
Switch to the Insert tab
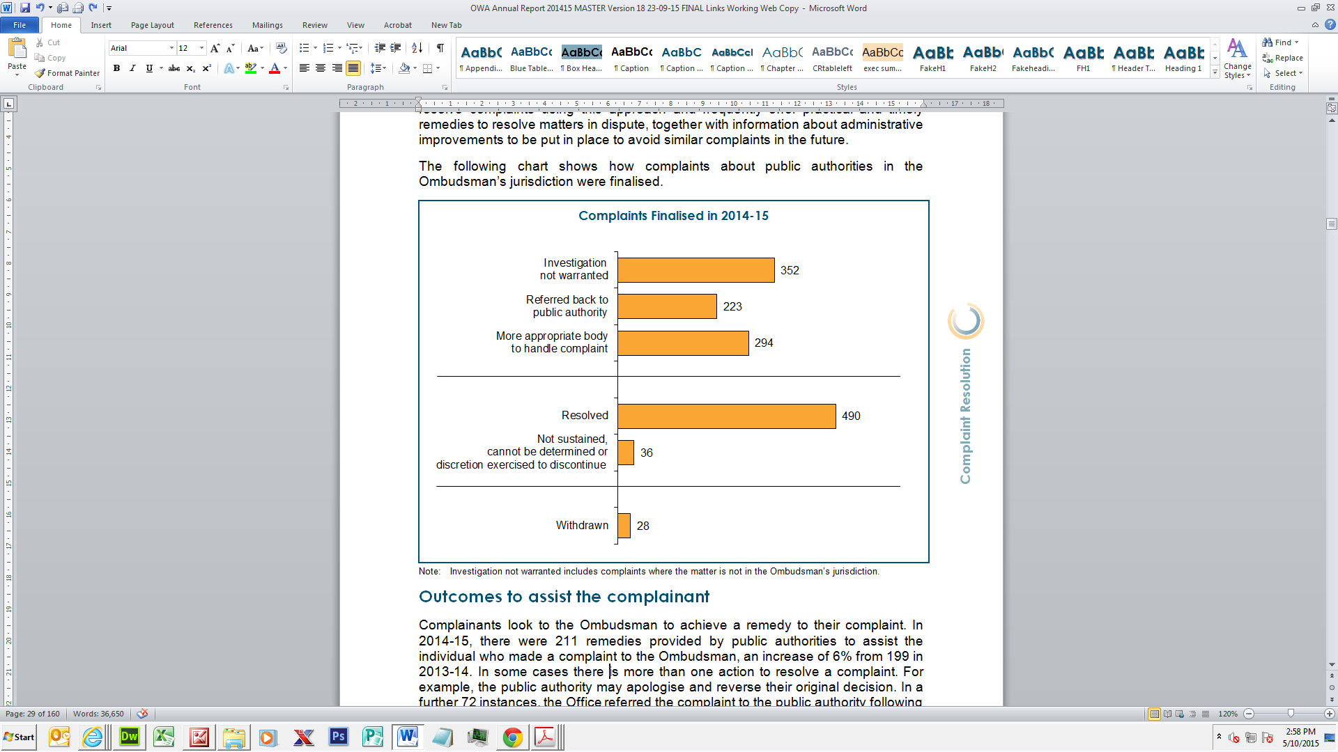coord(101,25)
